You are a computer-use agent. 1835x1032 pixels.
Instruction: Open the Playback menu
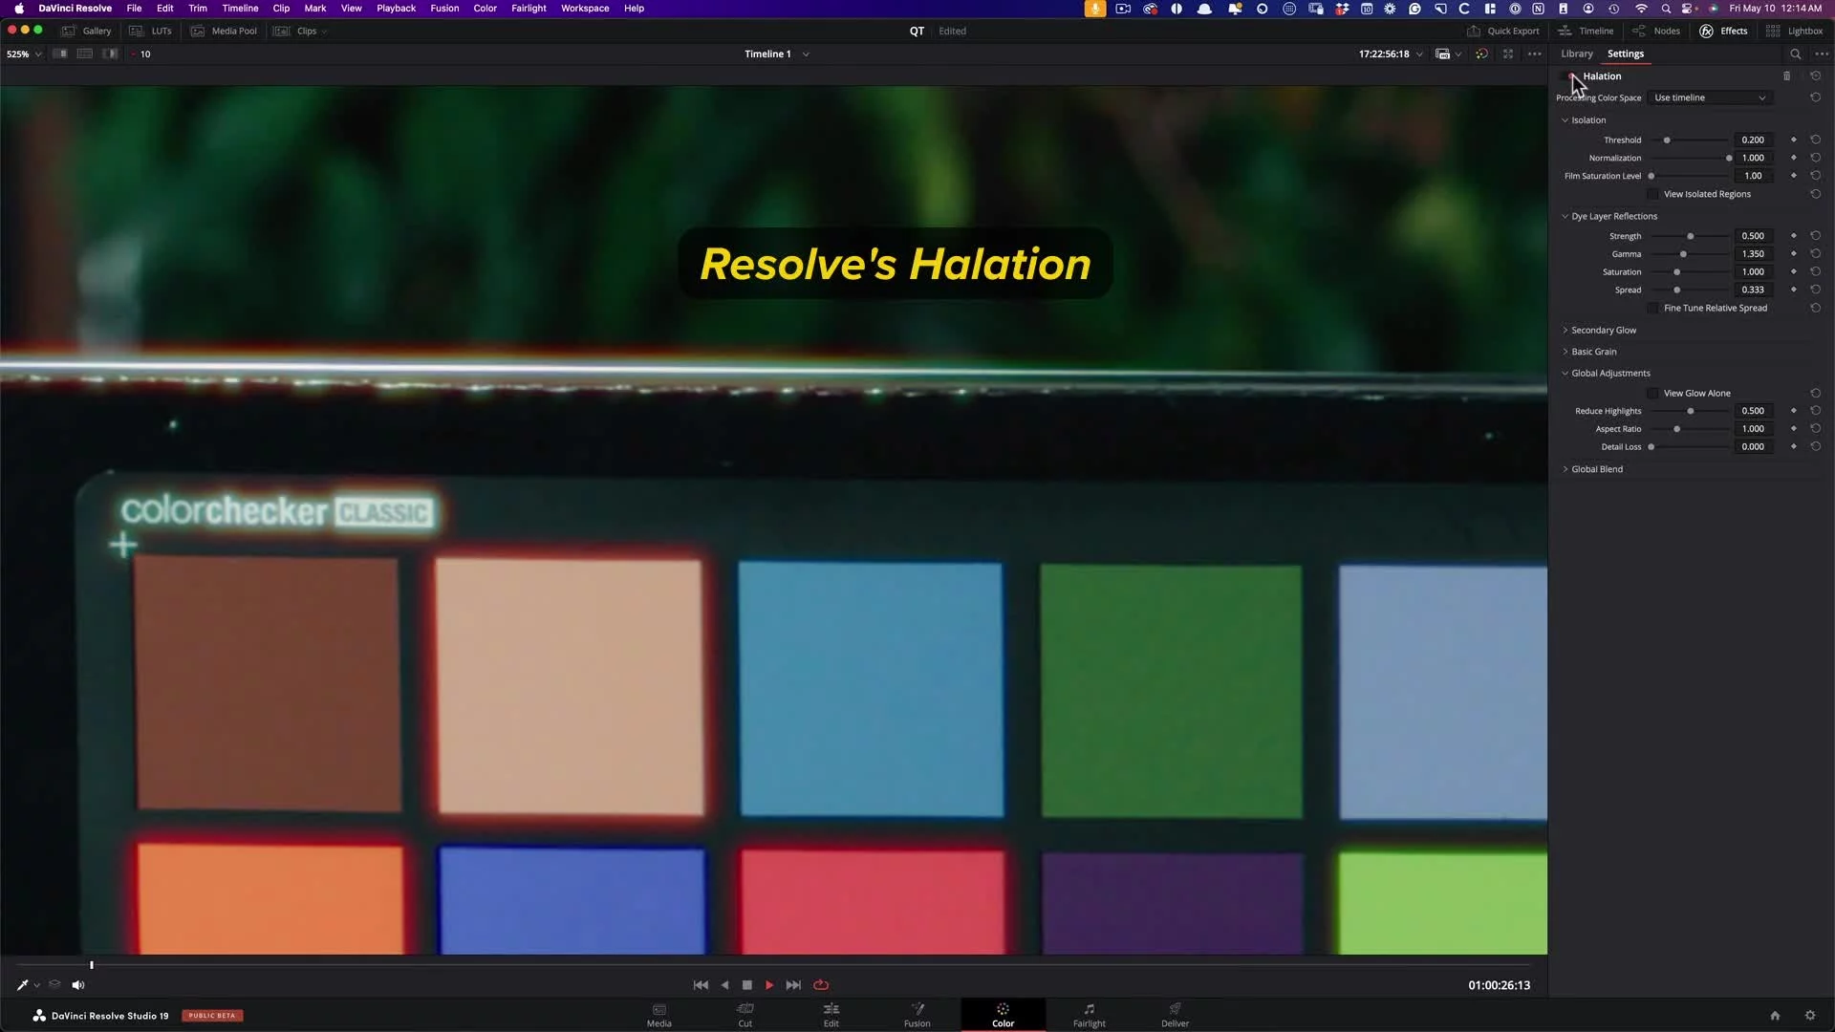tap(396, 8)
